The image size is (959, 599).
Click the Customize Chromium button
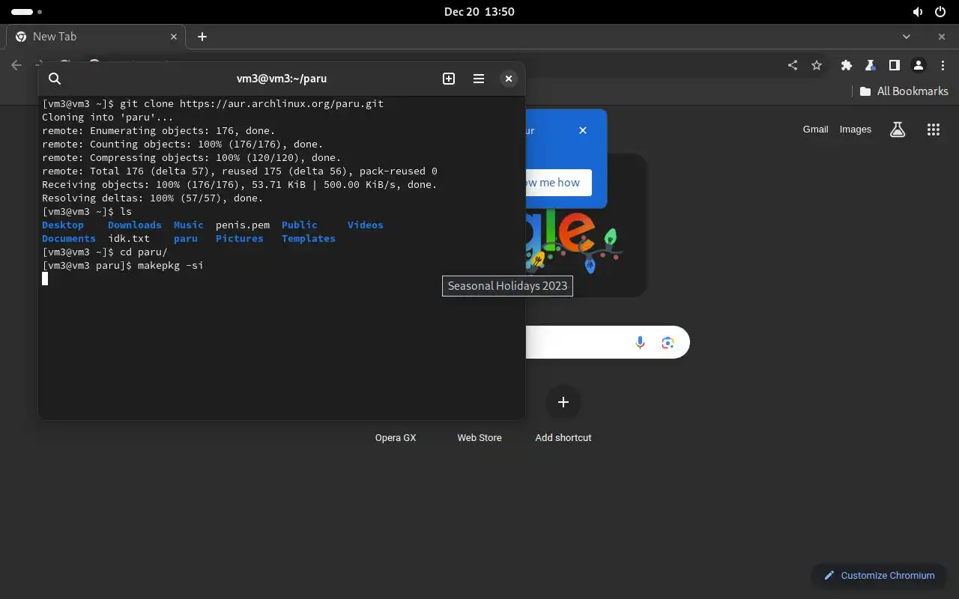pos(880,576)
